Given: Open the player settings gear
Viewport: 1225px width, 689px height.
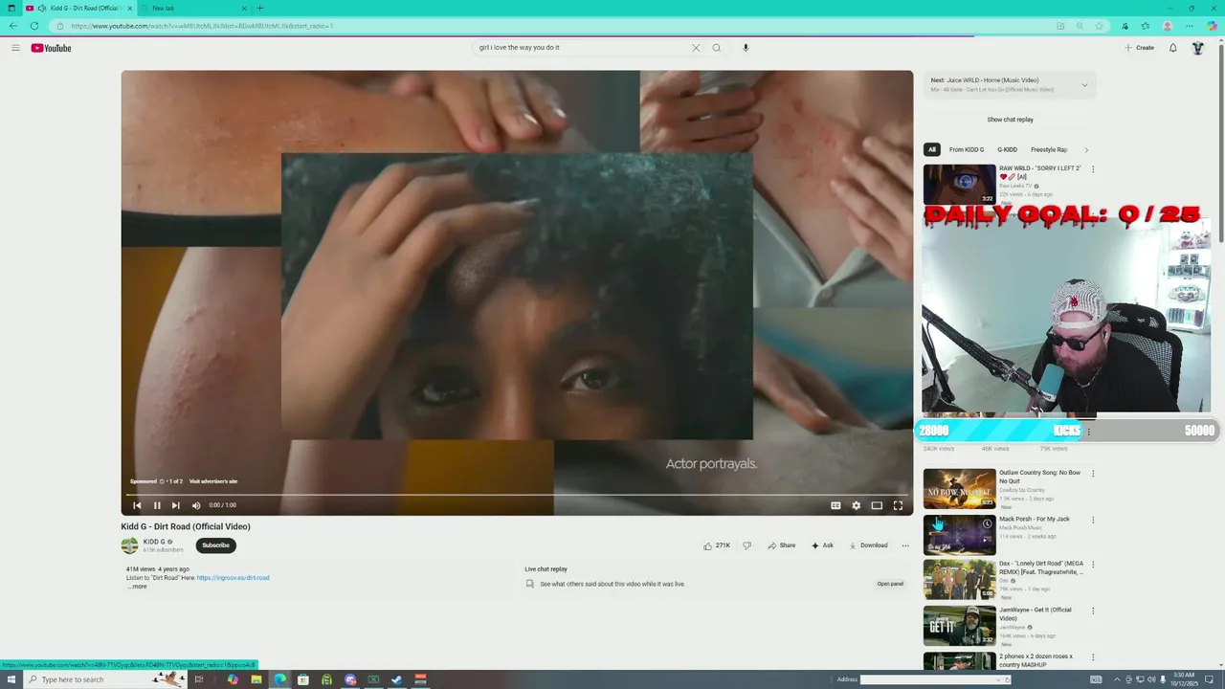Looking at the screenshot, I should point(857,505).
